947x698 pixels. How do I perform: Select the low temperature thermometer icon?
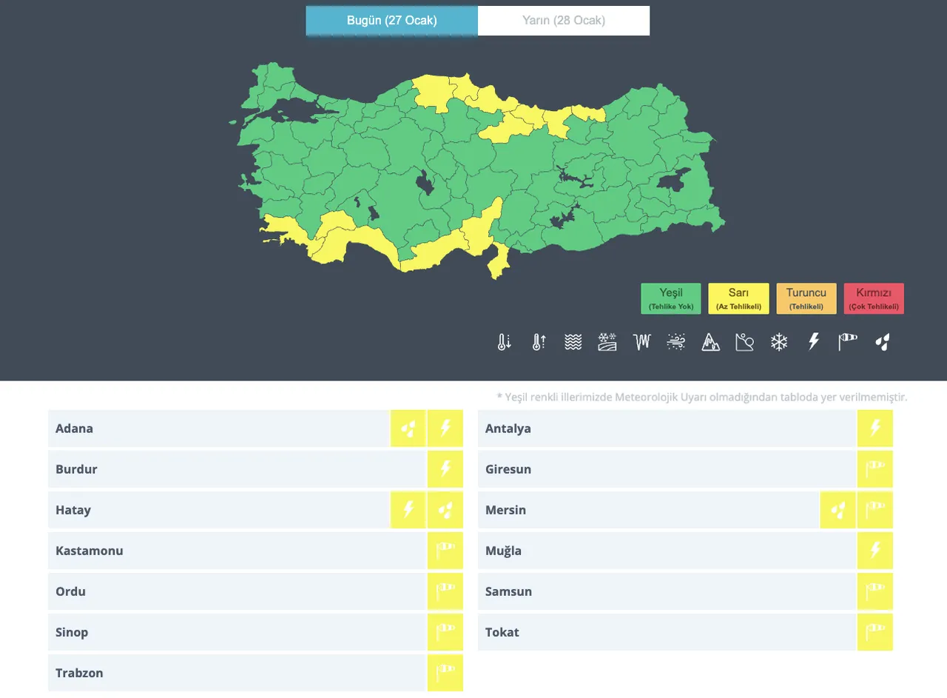504,342
